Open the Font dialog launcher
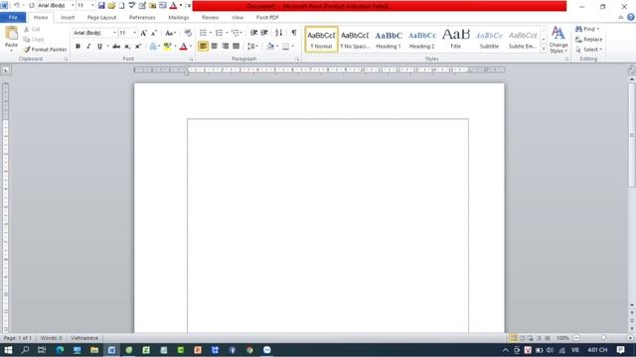636x357 pixels. (191, 59)
